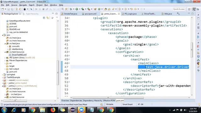Maximize the editor area
This screenshot has height=113, width=201.
point(193,13)
